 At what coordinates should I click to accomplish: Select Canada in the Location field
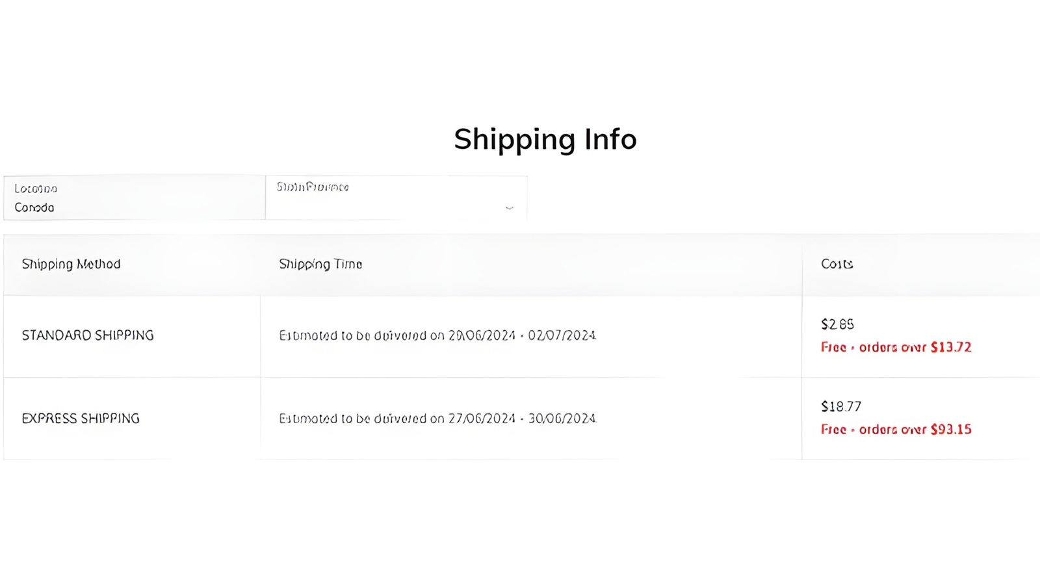point(34,208)
